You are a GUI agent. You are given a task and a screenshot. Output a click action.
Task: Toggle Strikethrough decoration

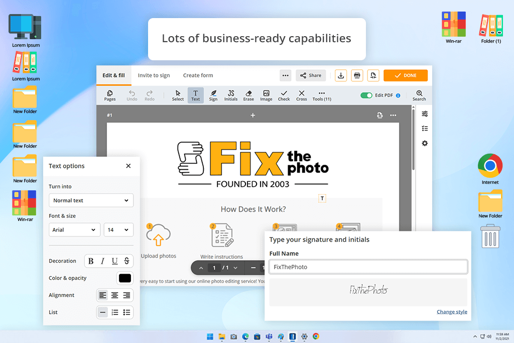[x=126, y=261]
